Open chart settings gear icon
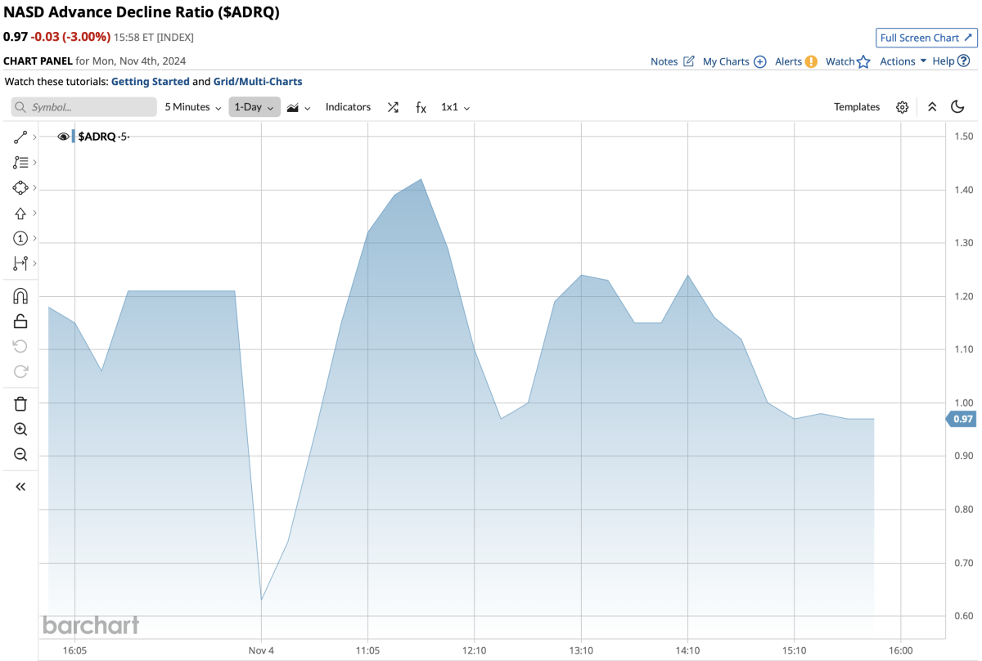This screenshot has width=982, height=661. click(x=902, y=107)
